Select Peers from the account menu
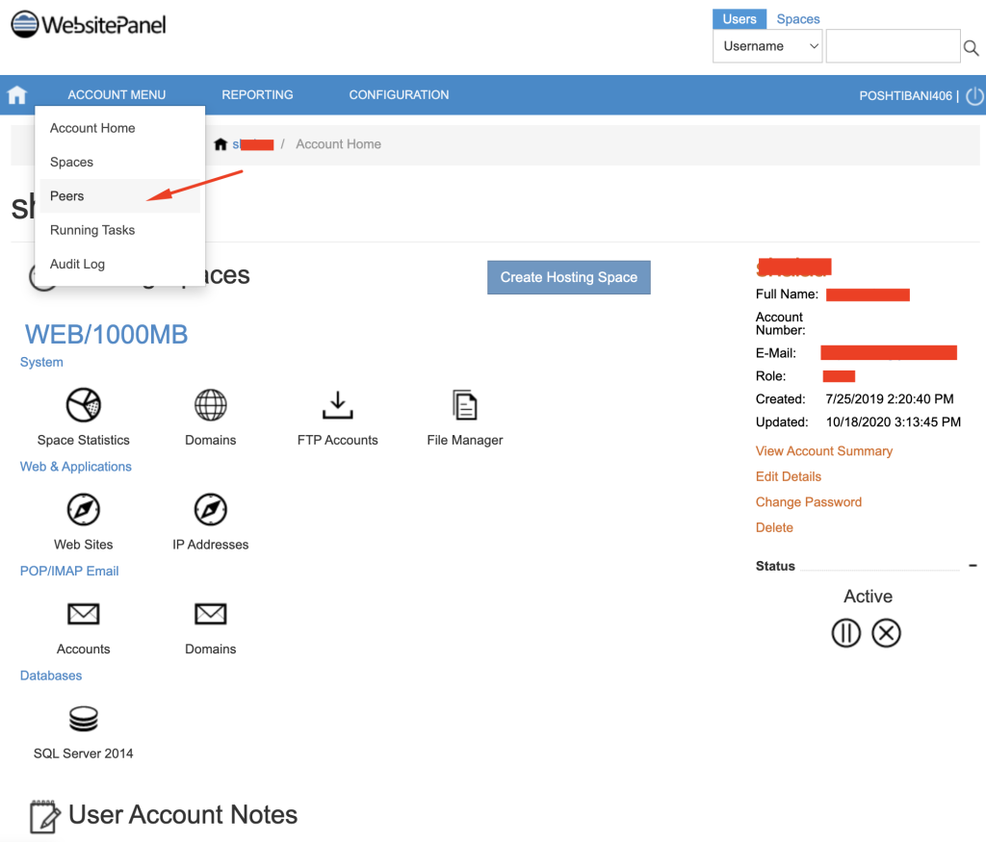The width and height of the screenshot is (986, 842). coord(67,196)
